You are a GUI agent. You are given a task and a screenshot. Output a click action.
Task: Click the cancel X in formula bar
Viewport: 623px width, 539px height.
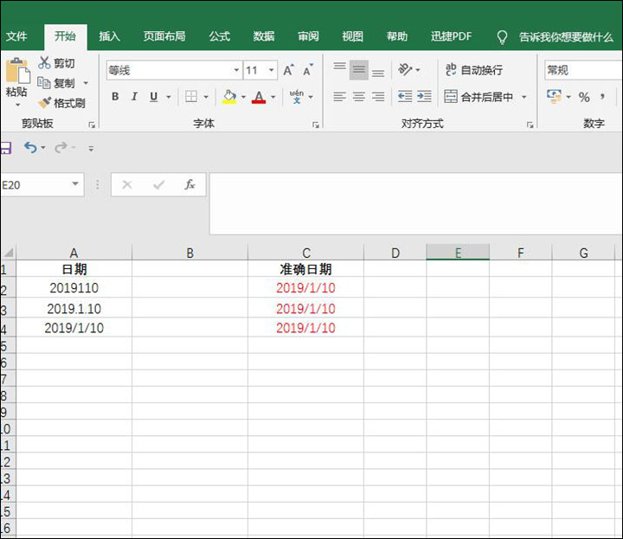click(126, 184)
